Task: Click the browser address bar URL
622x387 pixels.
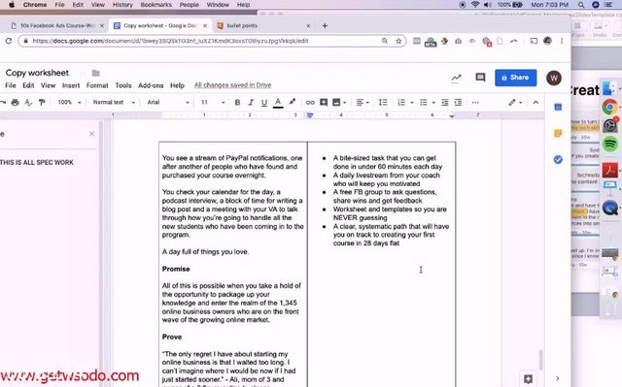Action: (171, 41)
